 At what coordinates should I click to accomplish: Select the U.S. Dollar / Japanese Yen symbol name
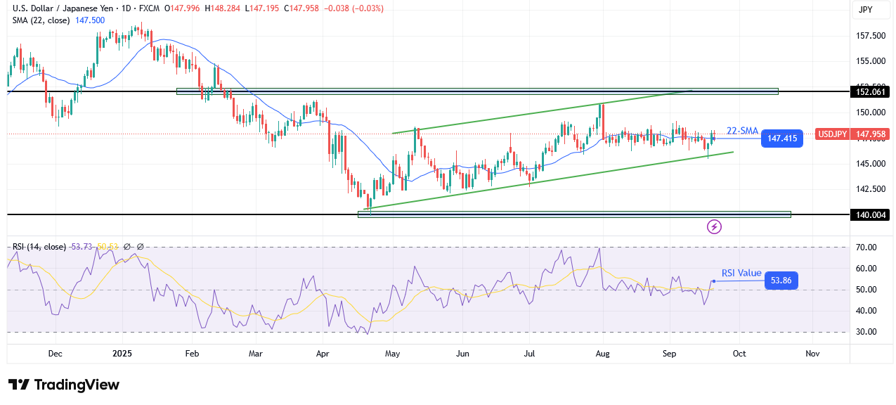(63, 8)
